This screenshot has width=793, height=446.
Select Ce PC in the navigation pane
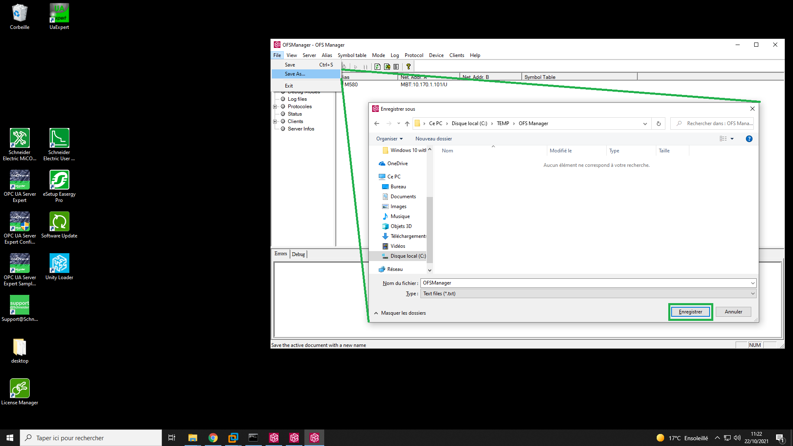[394, 177]
